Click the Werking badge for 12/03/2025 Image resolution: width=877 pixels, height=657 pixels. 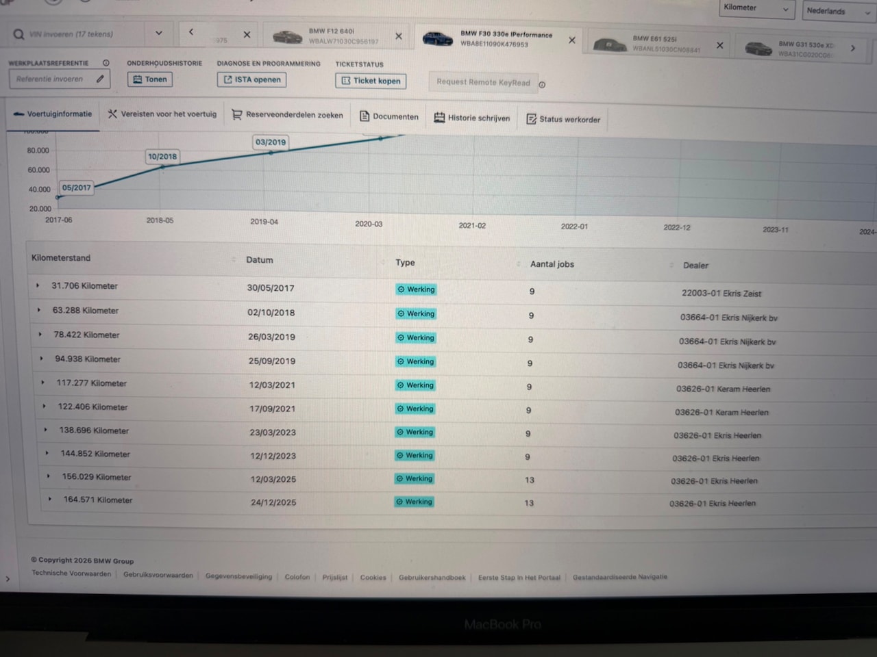[x=415, y=478]
